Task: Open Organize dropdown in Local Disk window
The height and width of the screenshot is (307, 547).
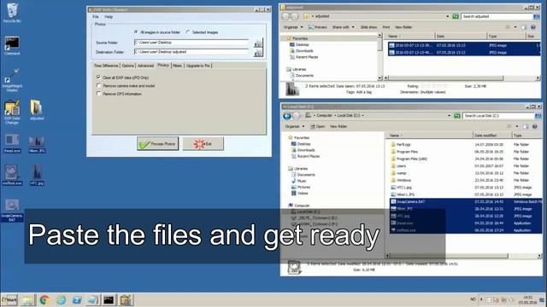Action: point(294,126)
